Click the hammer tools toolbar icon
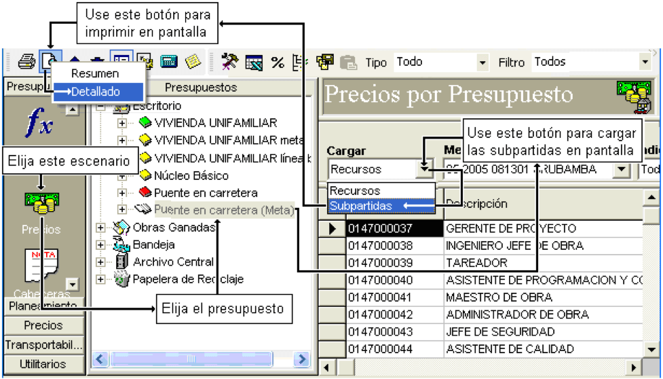The height and width of the screenshot is (379, 663). [231, 62]
